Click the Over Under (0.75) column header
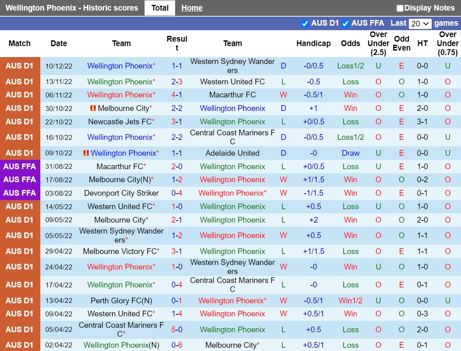 pos(448,44)
